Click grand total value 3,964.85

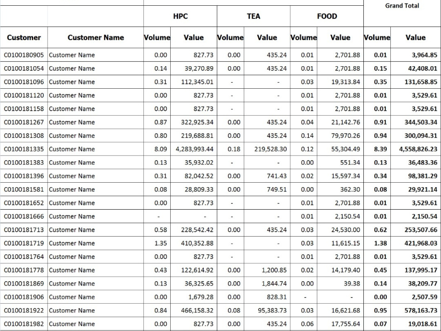425,55
